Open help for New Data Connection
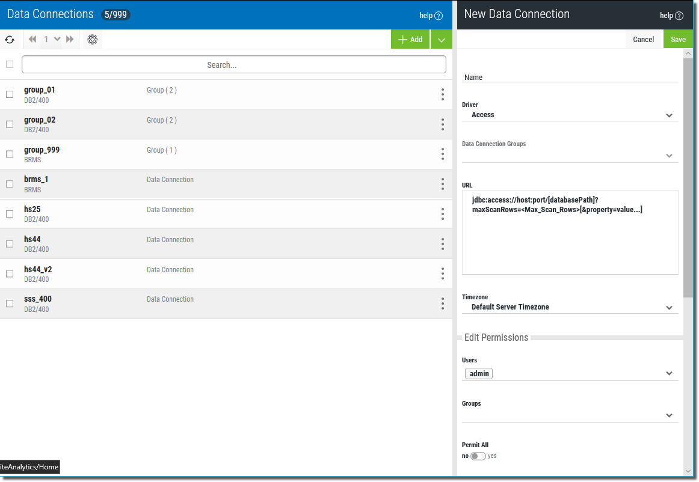Viewport: 699px width, 482px height. [x=671, y=15]
